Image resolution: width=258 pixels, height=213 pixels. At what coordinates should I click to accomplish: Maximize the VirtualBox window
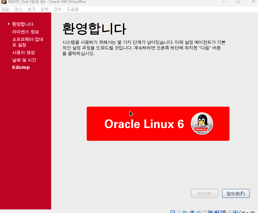[x=238, y=2]
